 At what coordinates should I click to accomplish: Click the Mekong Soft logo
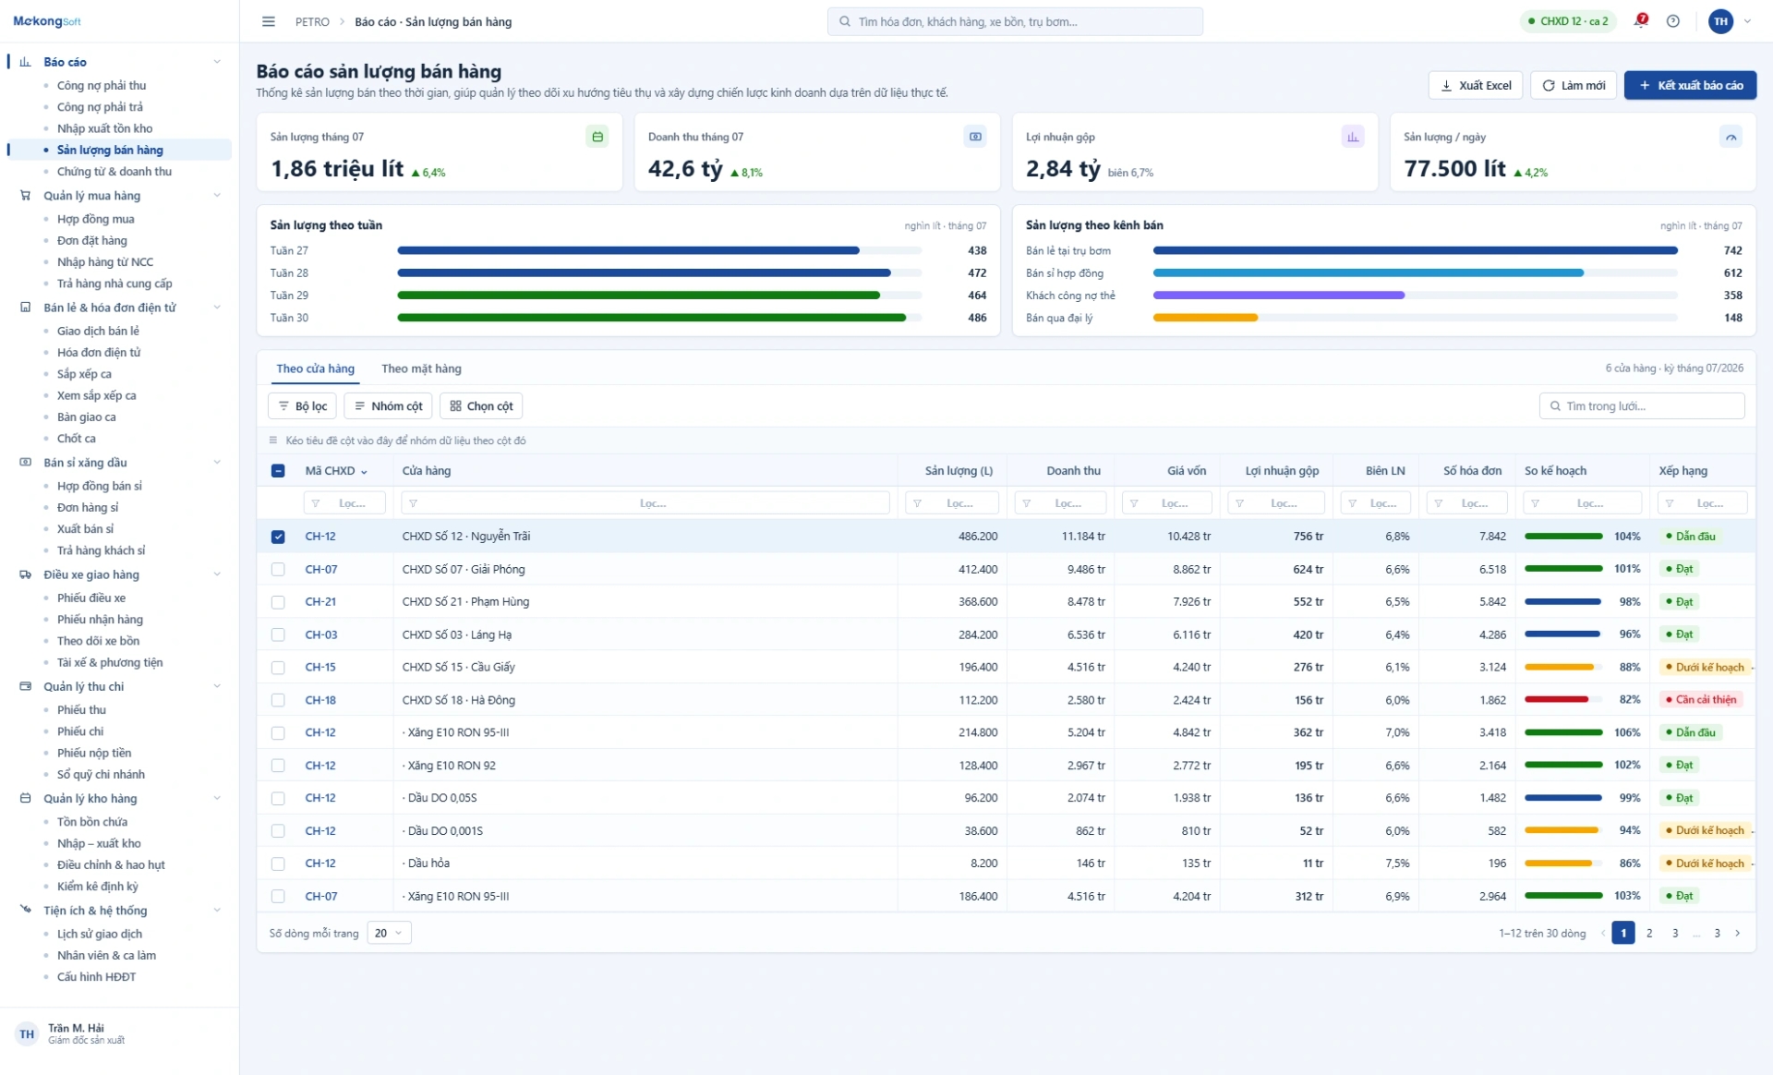47,21
